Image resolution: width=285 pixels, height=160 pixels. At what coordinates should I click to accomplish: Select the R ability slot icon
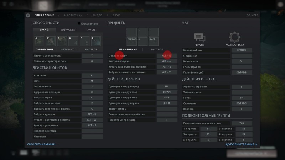[x=96, y=41]
